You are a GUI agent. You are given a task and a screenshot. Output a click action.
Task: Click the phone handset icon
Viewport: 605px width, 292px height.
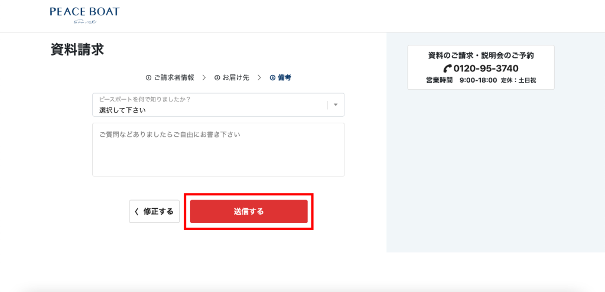click(447, 68)
